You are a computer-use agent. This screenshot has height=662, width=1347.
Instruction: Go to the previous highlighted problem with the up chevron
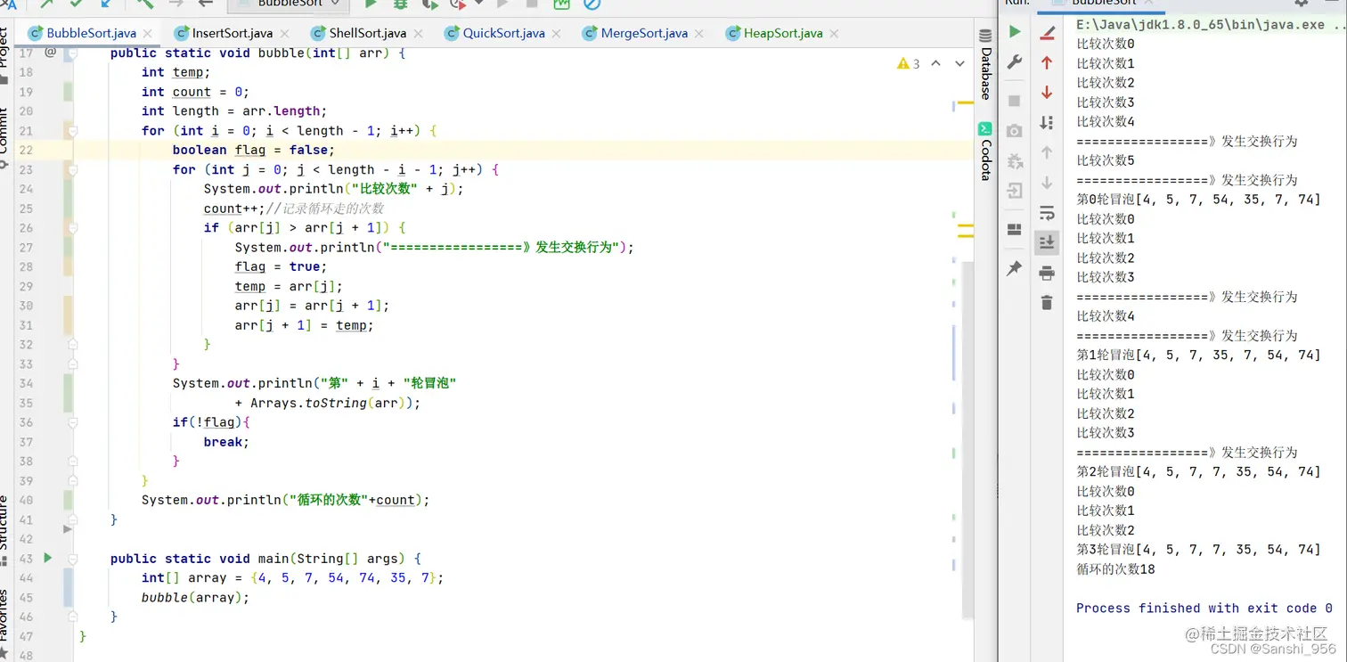point(935,64)
